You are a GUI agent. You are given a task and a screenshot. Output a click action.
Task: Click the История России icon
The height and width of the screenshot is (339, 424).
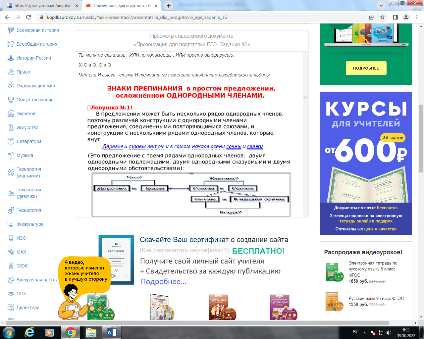pyautogui.click(x=11, y=58)
